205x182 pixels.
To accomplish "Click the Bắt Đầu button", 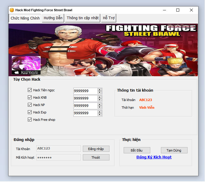I will coord(137,150).
